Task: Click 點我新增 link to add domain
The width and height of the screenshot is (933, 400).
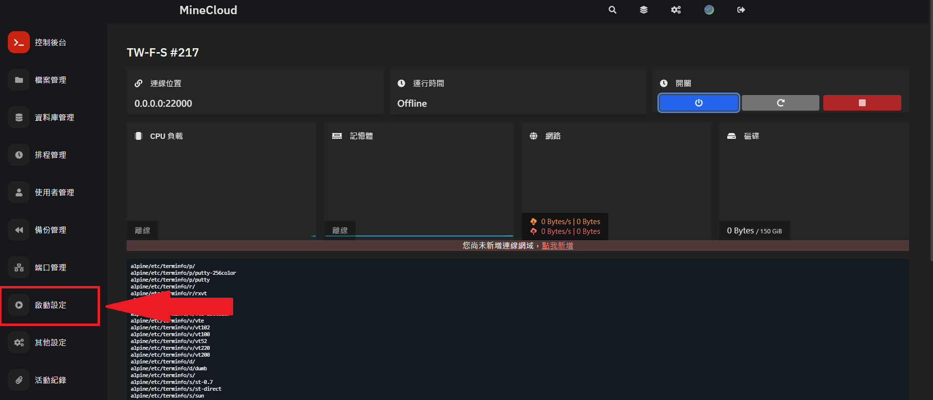Action: [x=557, y=246]
